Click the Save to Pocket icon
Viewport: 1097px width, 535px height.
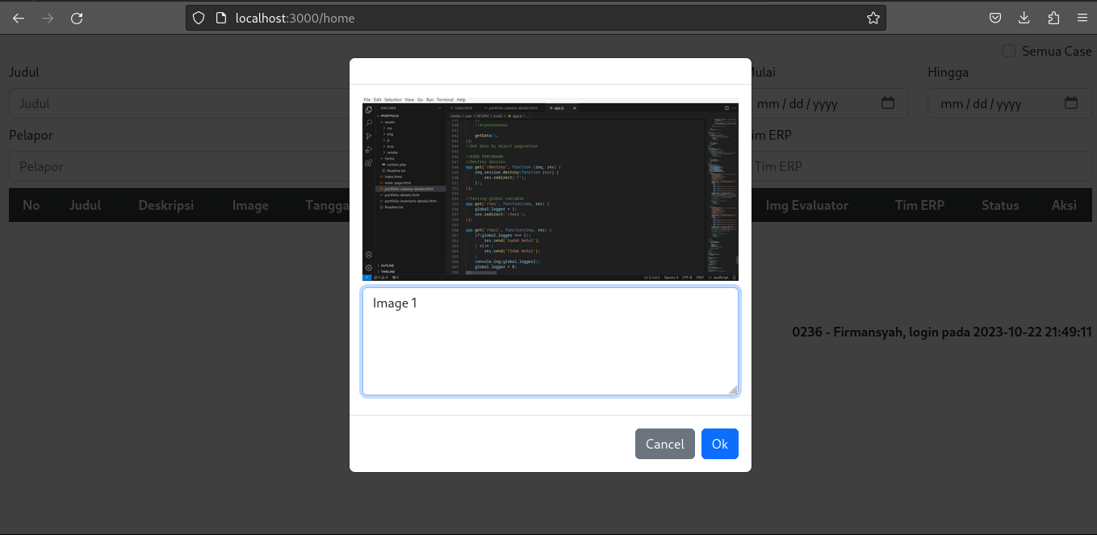tap(995, 18)
